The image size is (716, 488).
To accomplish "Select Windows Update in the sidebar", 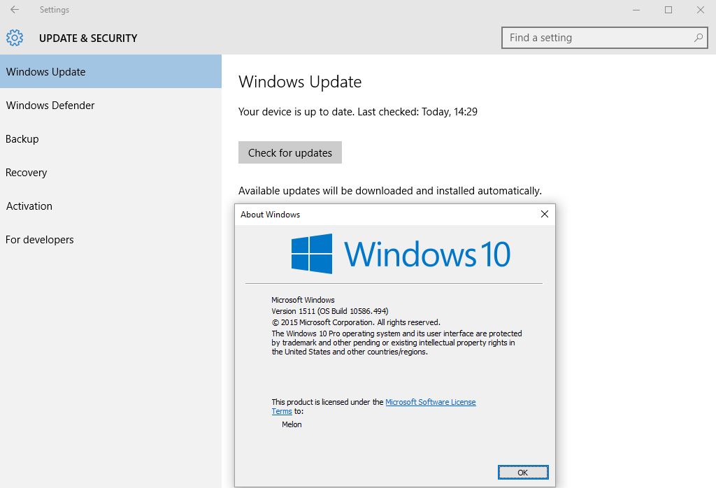I will [x=110, y=72].
